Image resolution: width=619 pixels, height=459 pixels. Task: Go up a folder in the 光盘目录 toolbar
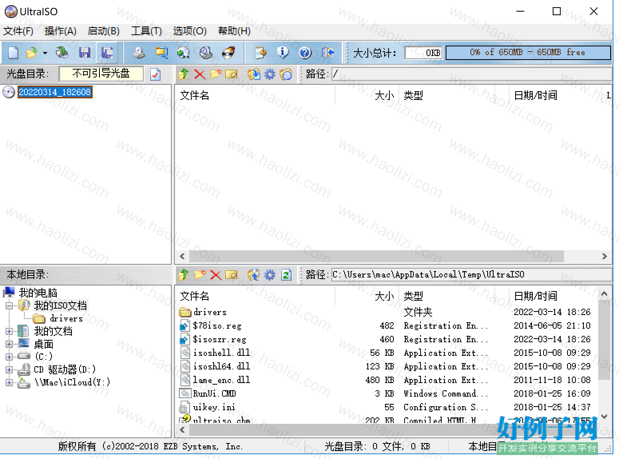pos(184,74)
